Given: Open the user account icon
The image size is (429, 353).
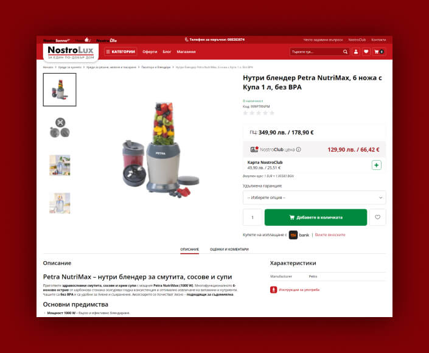Looking at the screenshot, I should tap(356, 52).
